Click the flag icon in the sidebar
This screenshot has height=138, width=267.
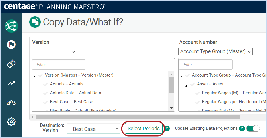(x=11, y=45)
